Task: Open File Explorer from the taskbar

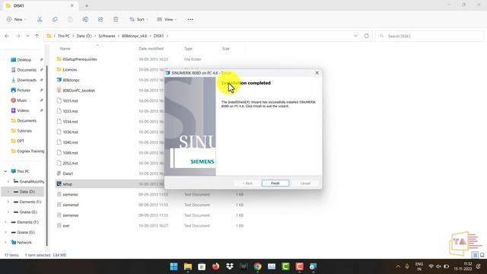Action: click(188, 266)
